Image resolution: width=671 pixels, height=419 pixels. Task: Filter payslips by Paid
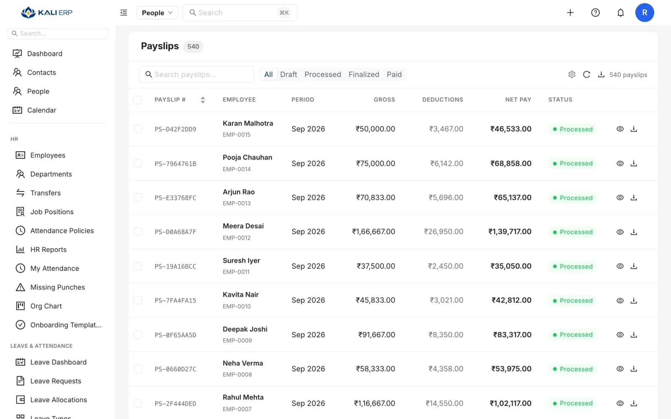pos(394,75)
